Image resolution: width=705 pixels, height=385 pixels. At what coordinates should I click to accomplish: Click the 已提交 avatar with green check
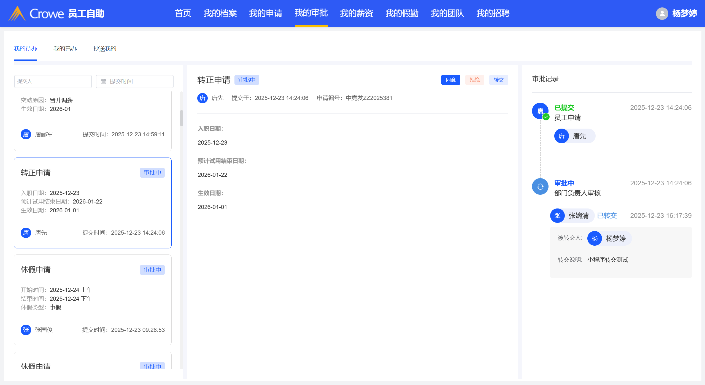pos(540,111)
